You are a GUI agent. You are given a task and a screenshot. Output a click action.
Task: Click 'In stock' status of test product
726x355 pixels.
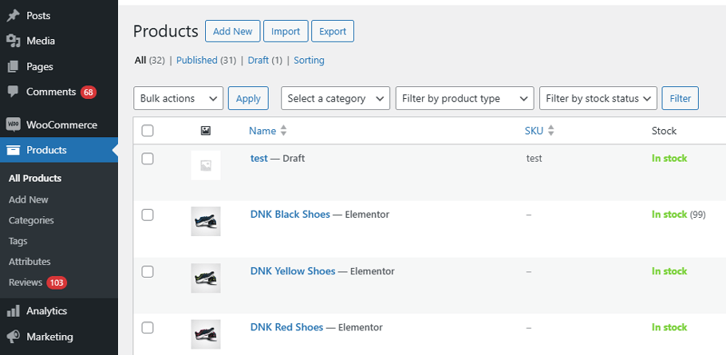669,158
